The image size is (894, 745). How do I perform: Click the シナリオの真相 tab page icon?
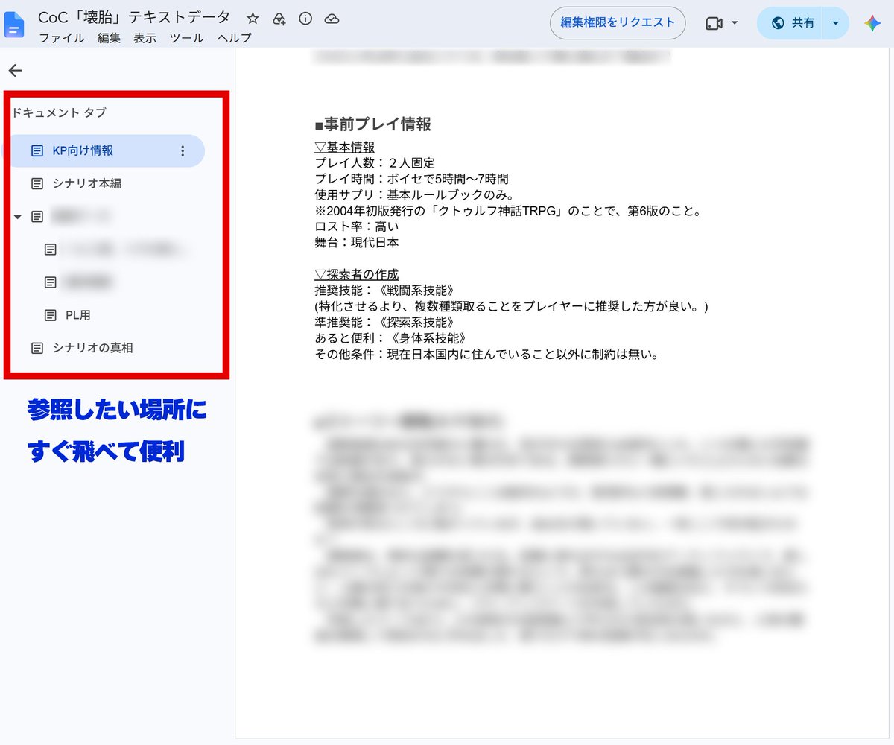pos(37,348)
